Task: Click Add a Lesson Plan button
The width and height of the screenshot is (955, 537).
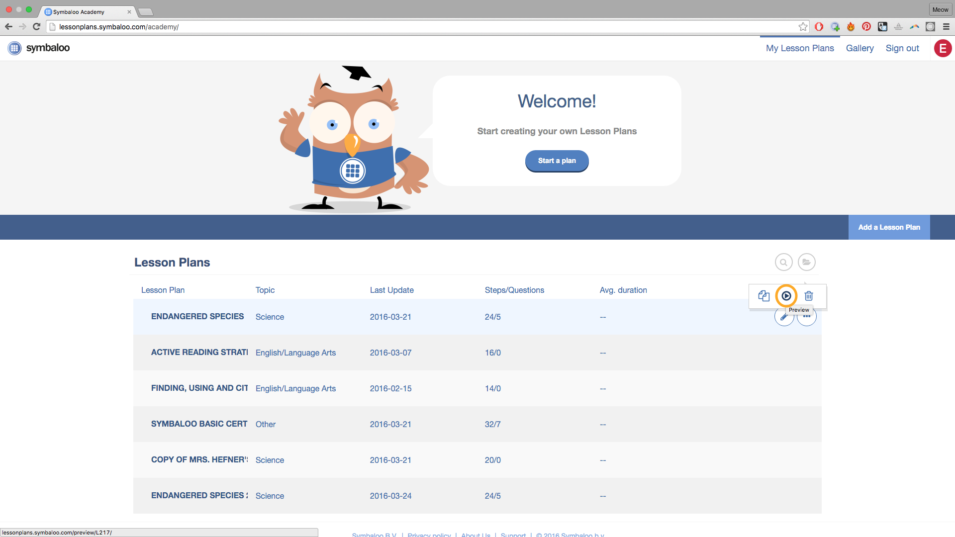Action: coord(889,227)
